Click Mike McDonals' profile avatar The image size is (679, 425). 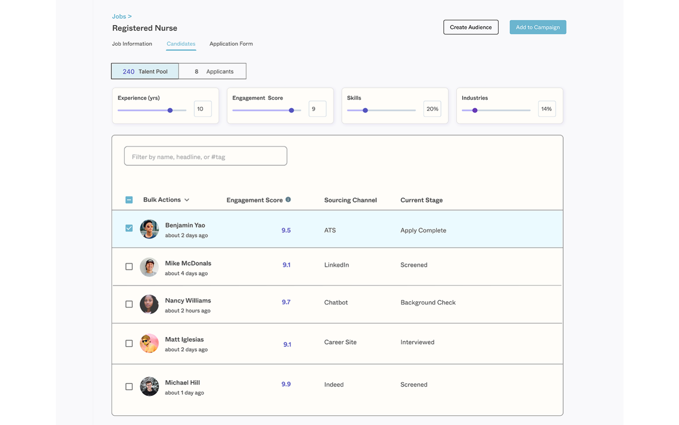(x=149, y=267)
